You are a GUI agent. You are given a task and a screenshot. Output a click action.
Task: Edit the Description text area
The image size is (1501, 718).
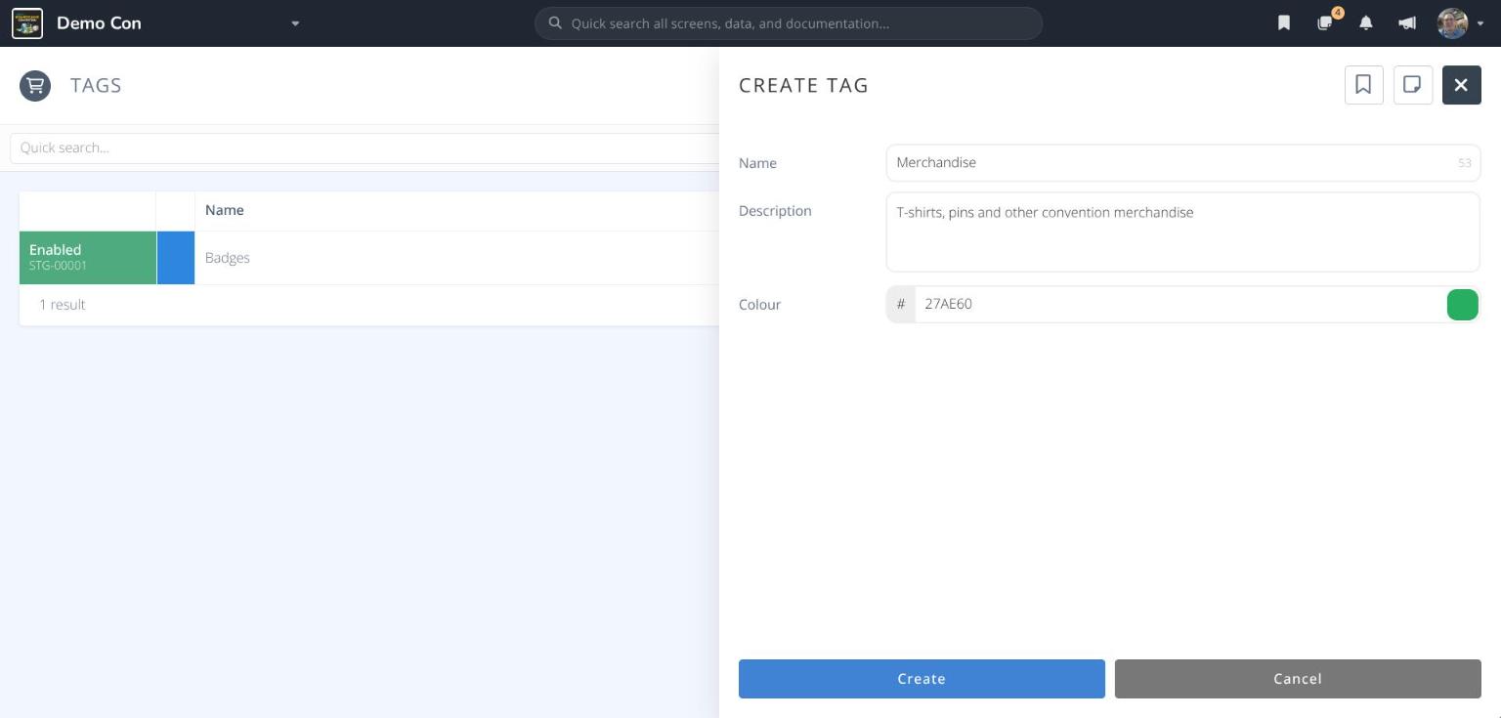pos(1182,232)
